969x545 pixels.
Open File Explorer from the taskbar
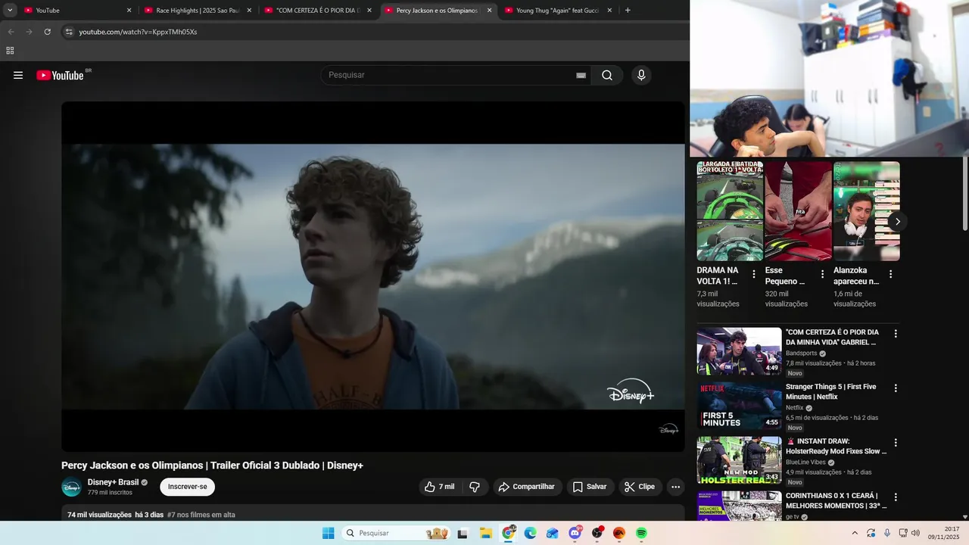coord(485,533)
